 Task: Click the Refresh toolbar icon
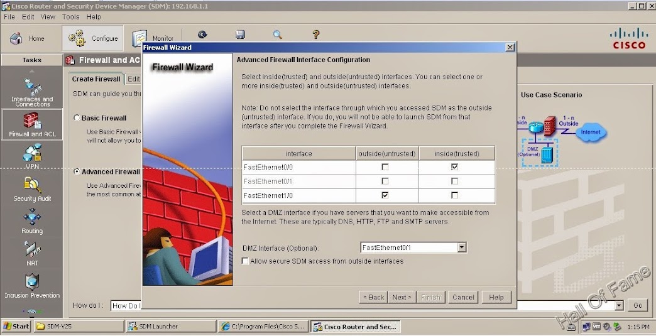point(203,35)
